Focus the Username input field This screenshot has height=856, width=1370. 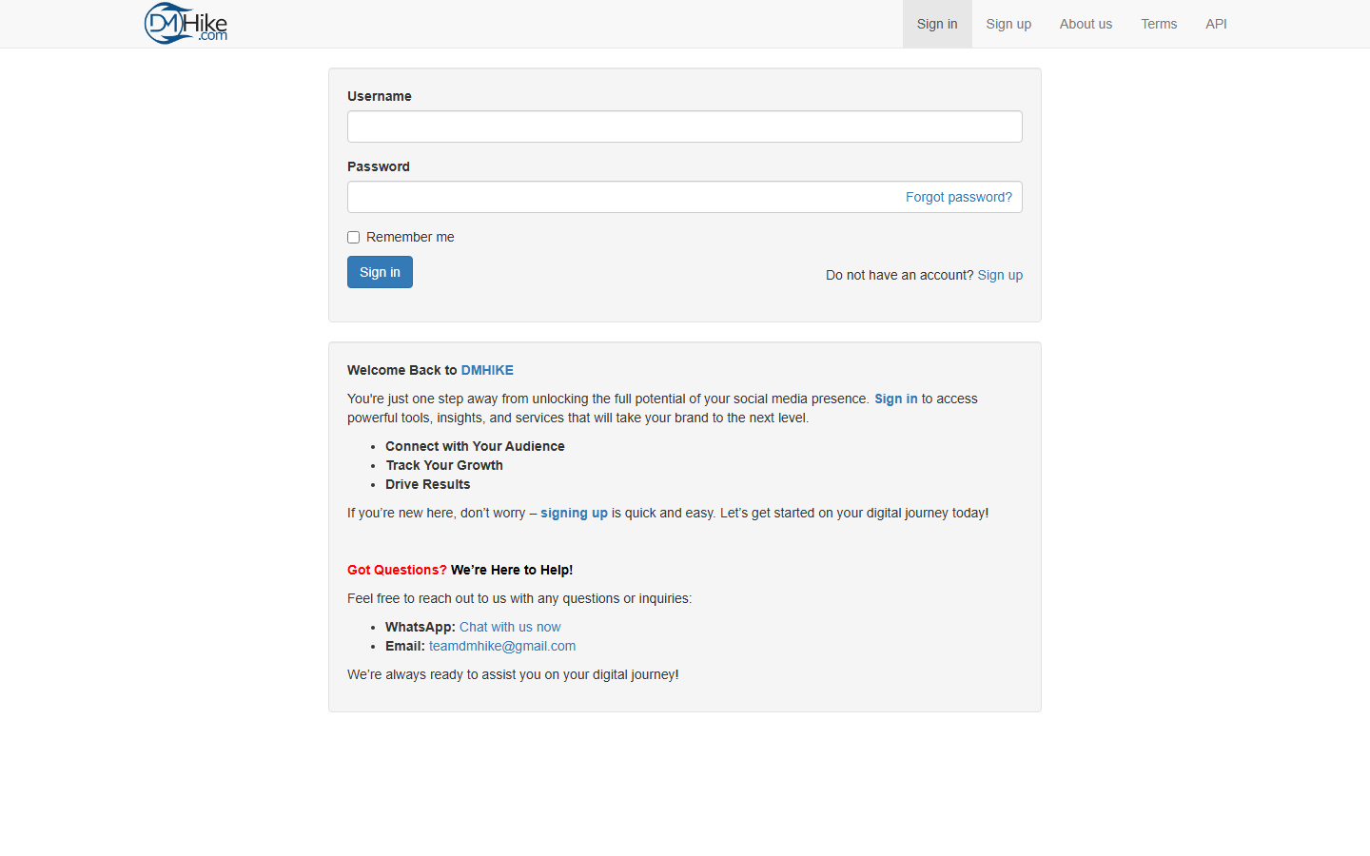pos(684,126)
